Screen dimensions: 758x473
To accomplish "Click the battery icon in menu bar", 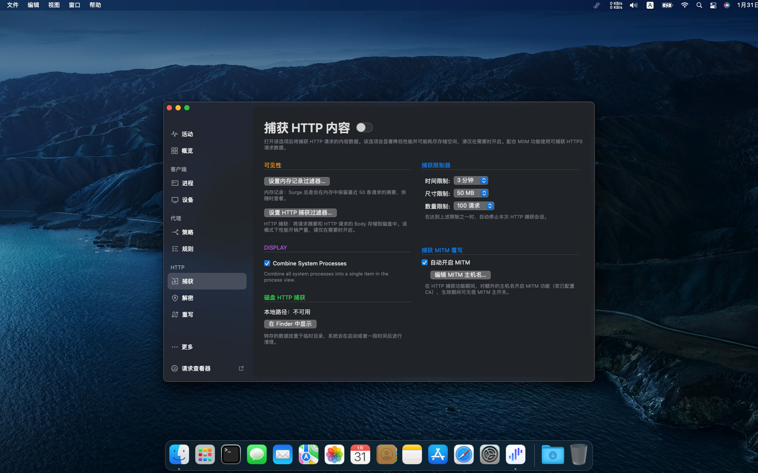I will [667, 5].
